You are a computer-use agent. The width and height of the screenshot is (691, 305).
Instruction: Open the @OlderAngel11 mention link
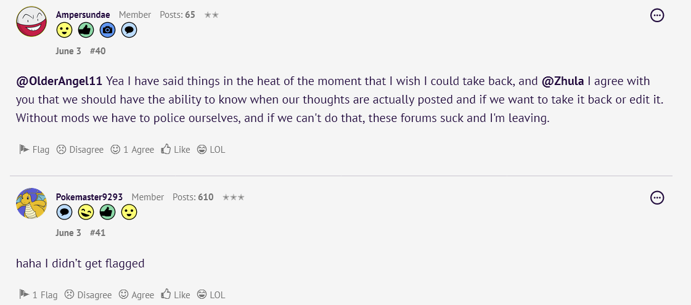(x=60, y=81)
